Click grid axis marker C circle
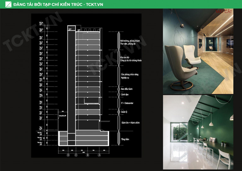 tap(76, 155)
